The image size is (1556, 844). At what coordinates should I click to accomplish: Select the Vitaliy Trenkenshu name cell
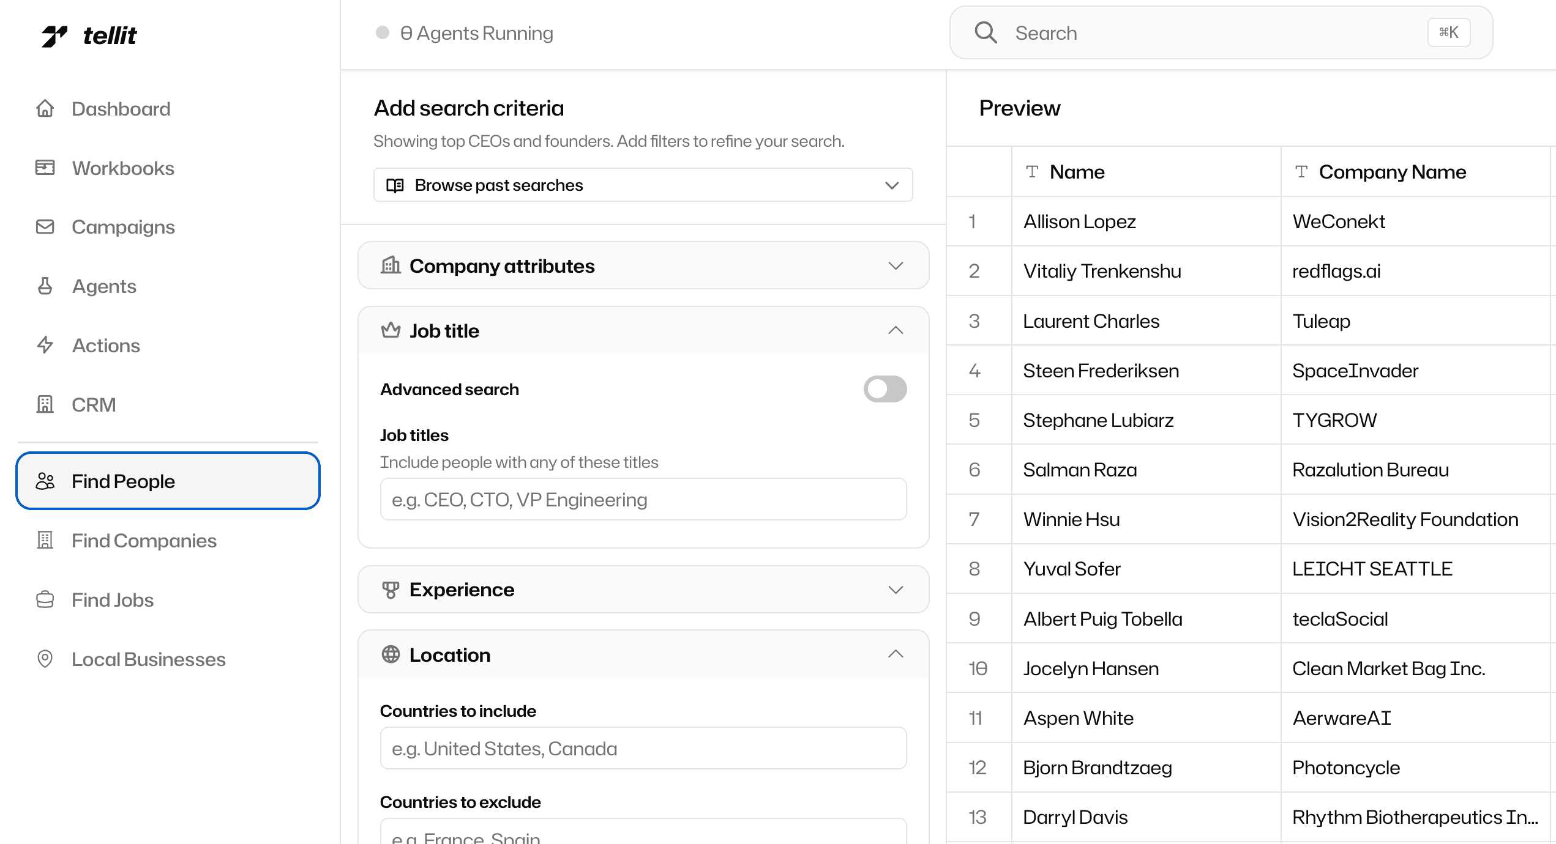[x=1146, y=271]
